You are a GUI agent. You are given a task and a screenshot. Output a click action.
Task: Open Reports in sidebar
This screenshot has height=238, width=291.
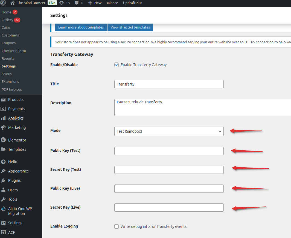click(8, 58)
